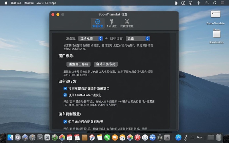229x143 pixels.
Task: Open the green Messages app in dock
Action: pyautogui.click(x=107, y=138)
